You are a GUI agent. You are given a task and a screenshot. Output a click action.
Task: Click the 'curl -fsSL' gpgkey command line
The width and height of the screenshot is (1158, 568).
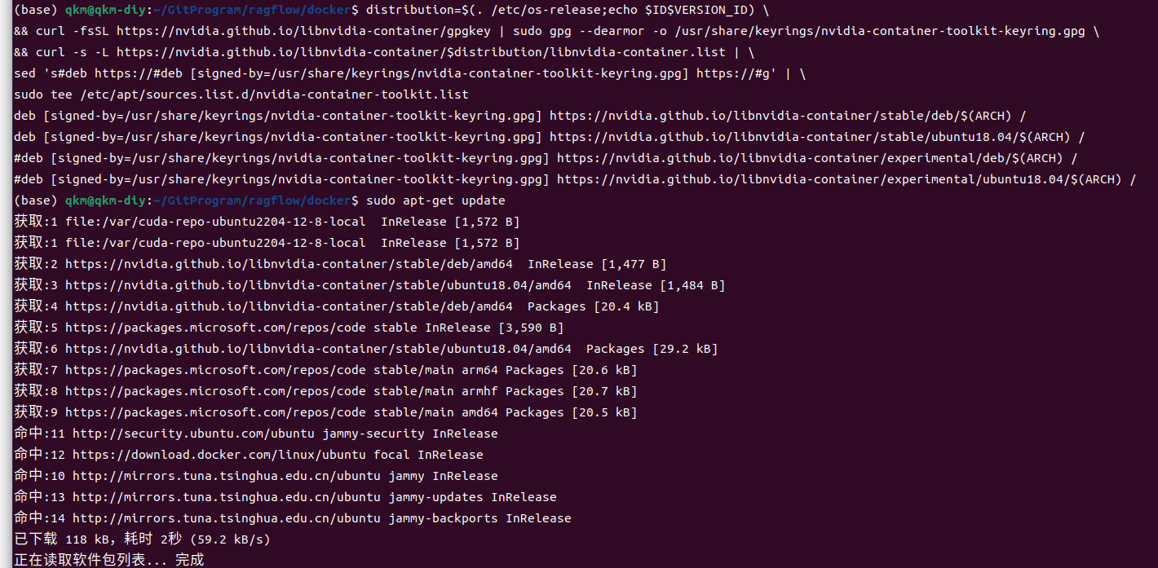click(556, 32)
